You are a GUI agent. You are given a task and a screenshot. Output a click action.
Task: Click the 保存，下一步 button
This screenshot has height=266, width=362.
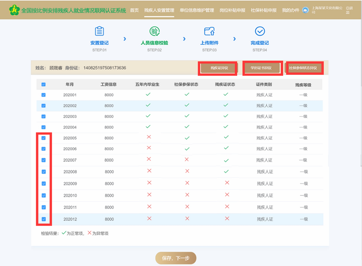pos(175,258)
